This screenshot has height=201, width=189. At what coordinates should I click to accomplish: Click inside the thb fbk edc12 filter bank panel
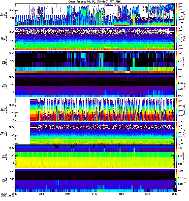[x=95, y=62]
